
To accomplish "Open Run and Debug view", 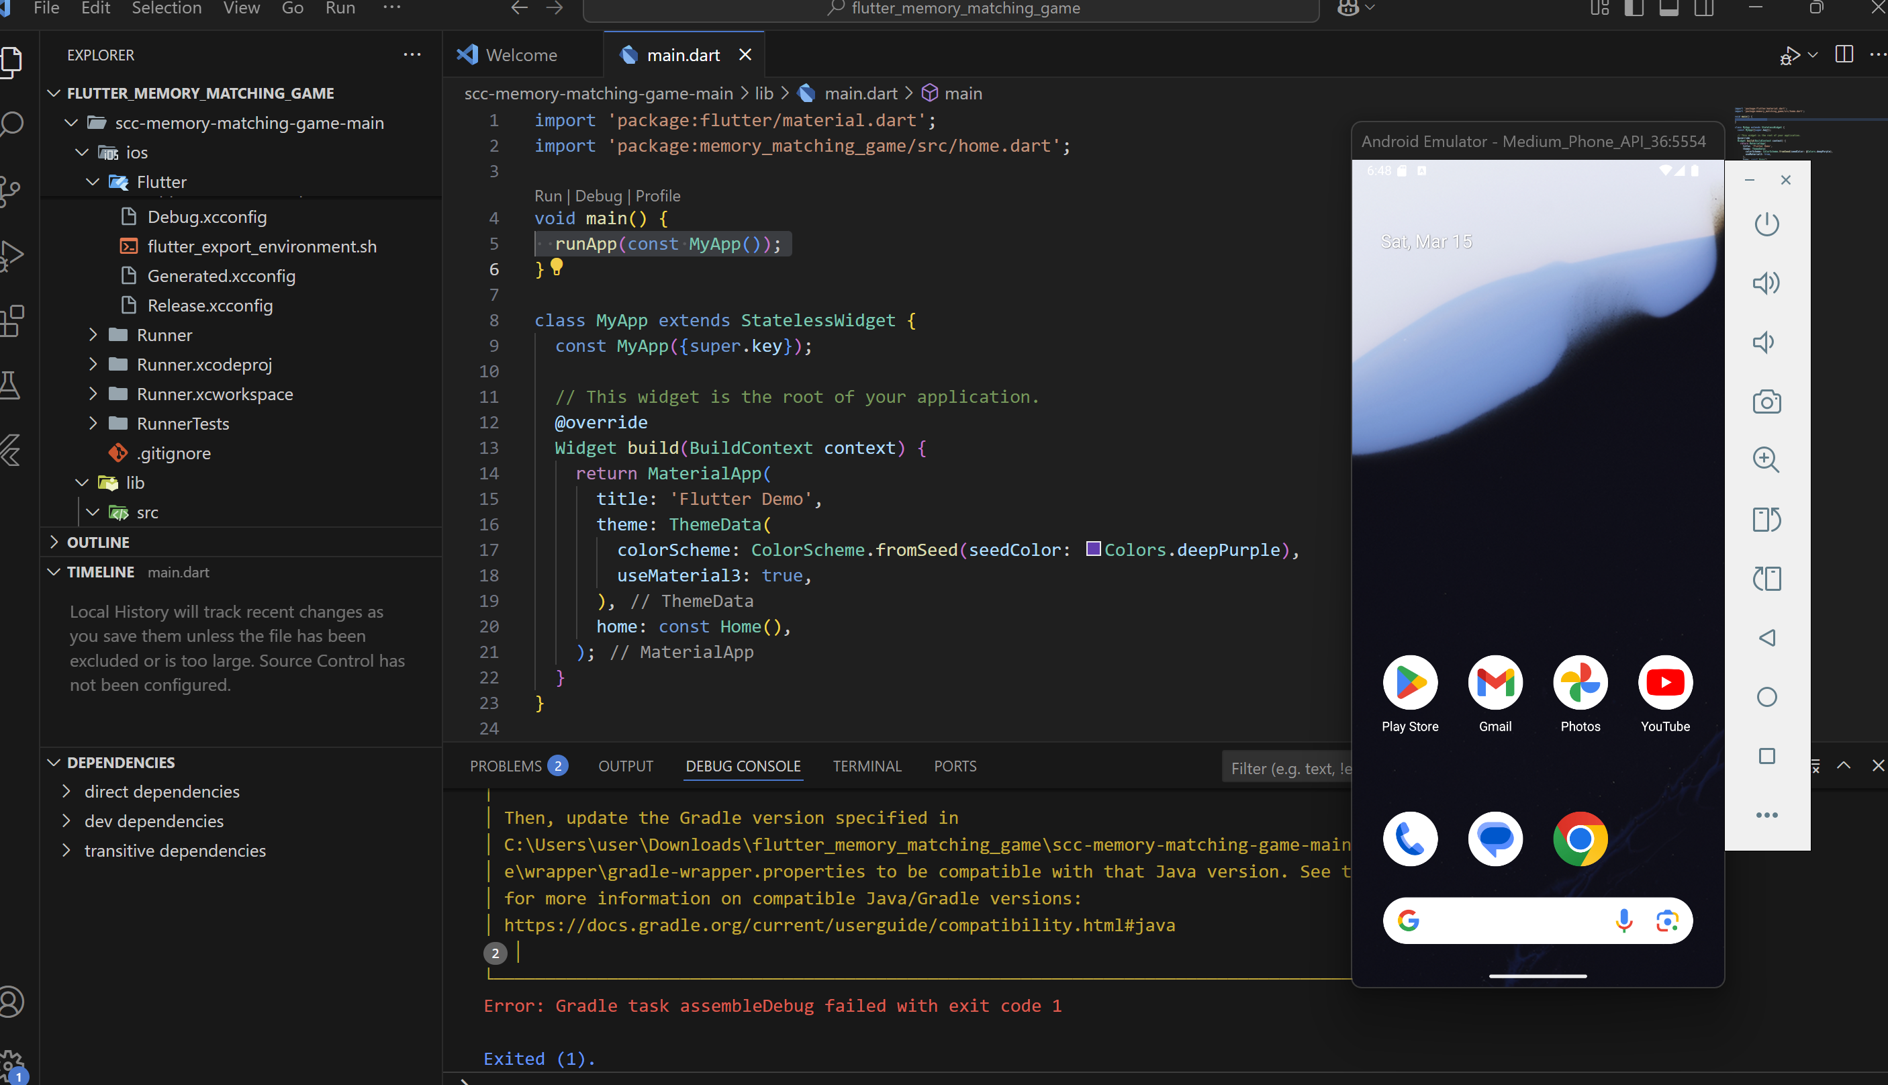I will [12, 256].
